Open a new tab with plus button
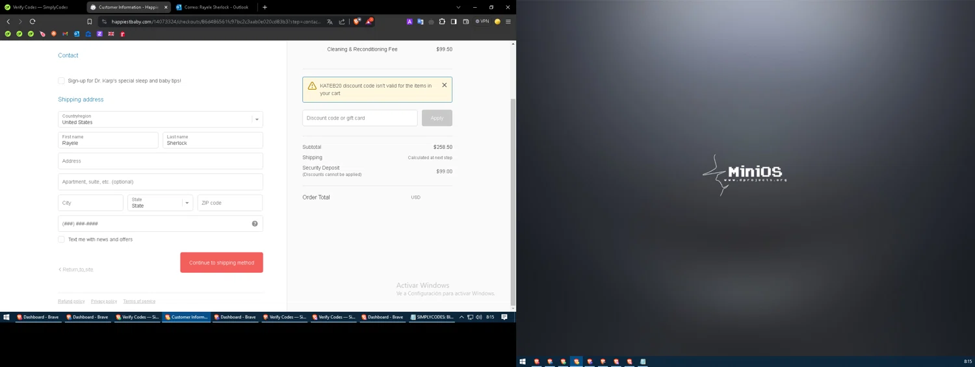This screenshot has width=975, height=367. (x=265, y=7)
